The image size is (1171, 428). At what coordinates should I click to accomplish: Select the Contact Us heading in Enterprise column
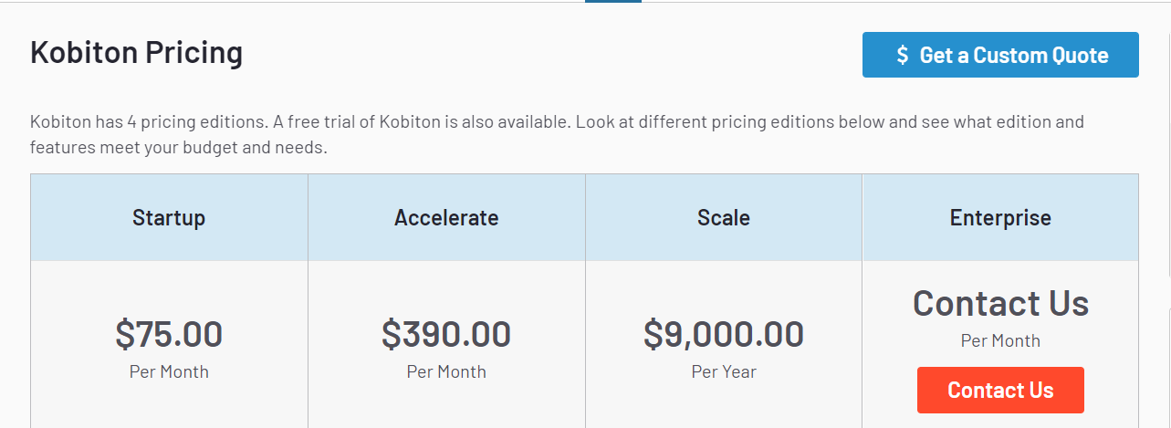pos(1000,303)
